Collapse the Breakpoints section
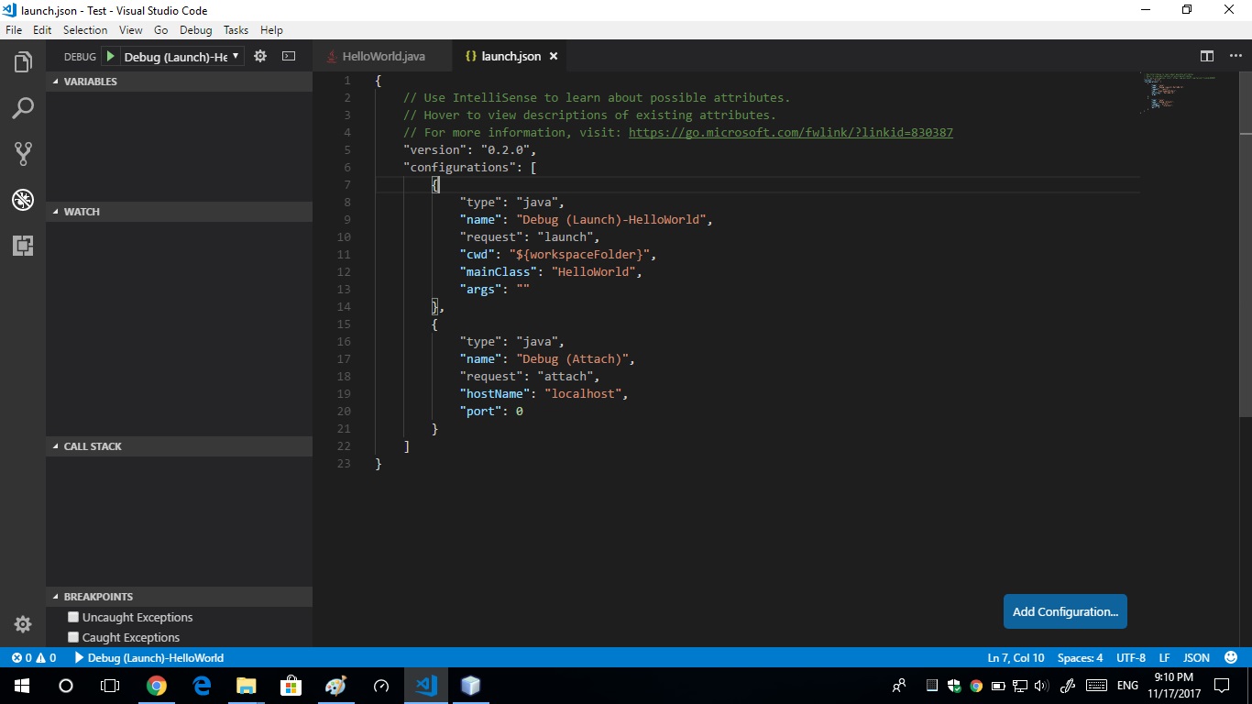1252x704 pixels. (x=179, y=597)
